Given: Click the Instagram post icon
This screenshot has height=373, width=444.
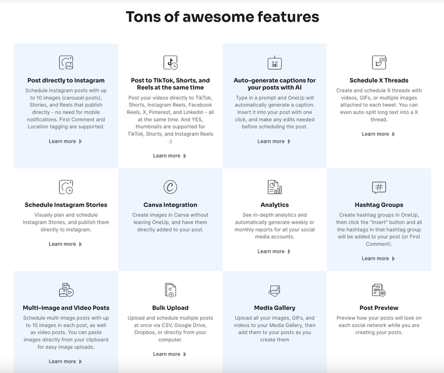Looking at the screenshot, I should pyautogui.click(x=66, y=62).
